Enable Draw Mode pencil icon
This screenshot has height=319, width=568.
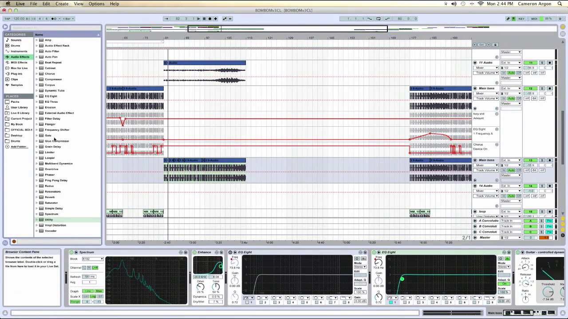tap(508, 19)
